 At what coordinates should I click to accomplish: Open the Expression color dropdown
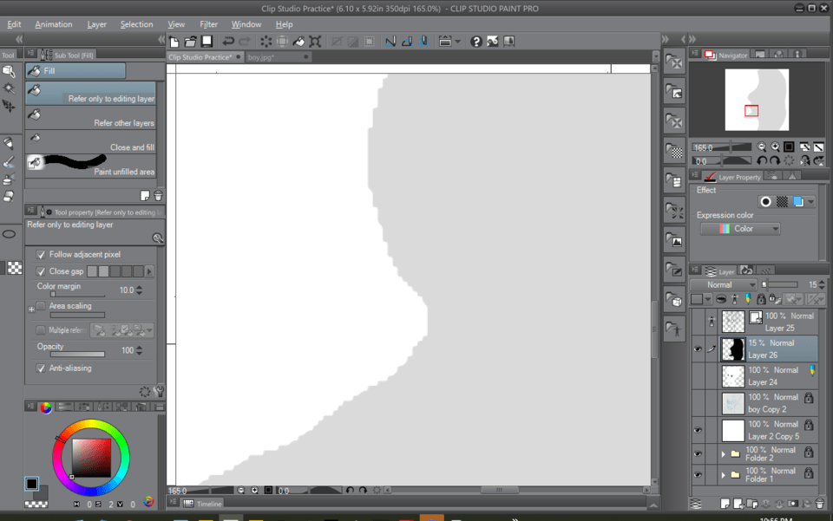[740, 229]
